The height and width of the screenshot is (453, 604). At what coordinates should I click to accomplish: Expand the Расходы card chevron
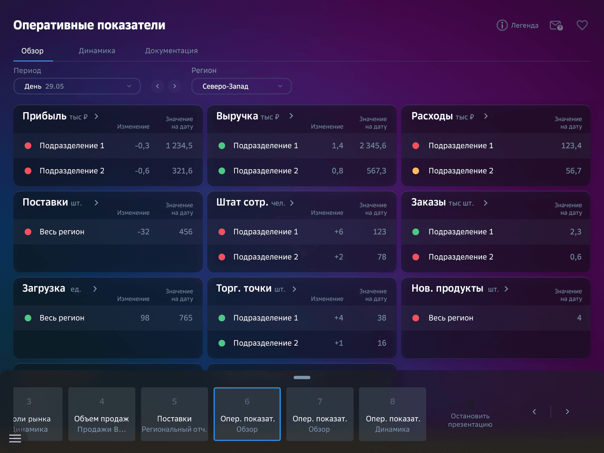point(486,116)
